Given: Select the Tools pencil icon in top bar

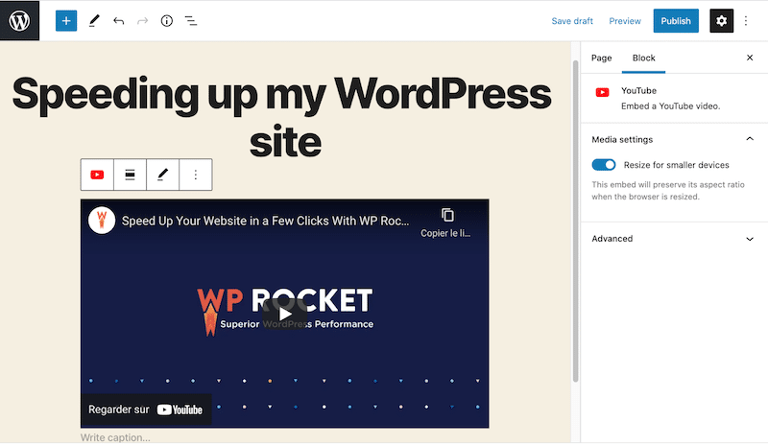Looking at the screenshot, I should click(94, 20).
